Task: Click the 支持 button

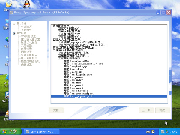Action: pos(56,110)
